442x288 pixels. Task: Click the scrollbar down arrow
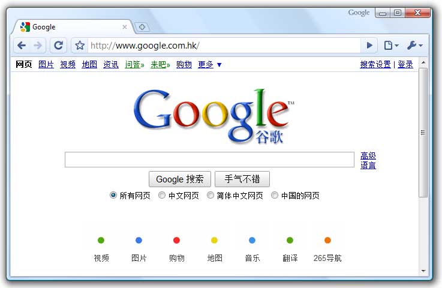click(x=423, y=271)
